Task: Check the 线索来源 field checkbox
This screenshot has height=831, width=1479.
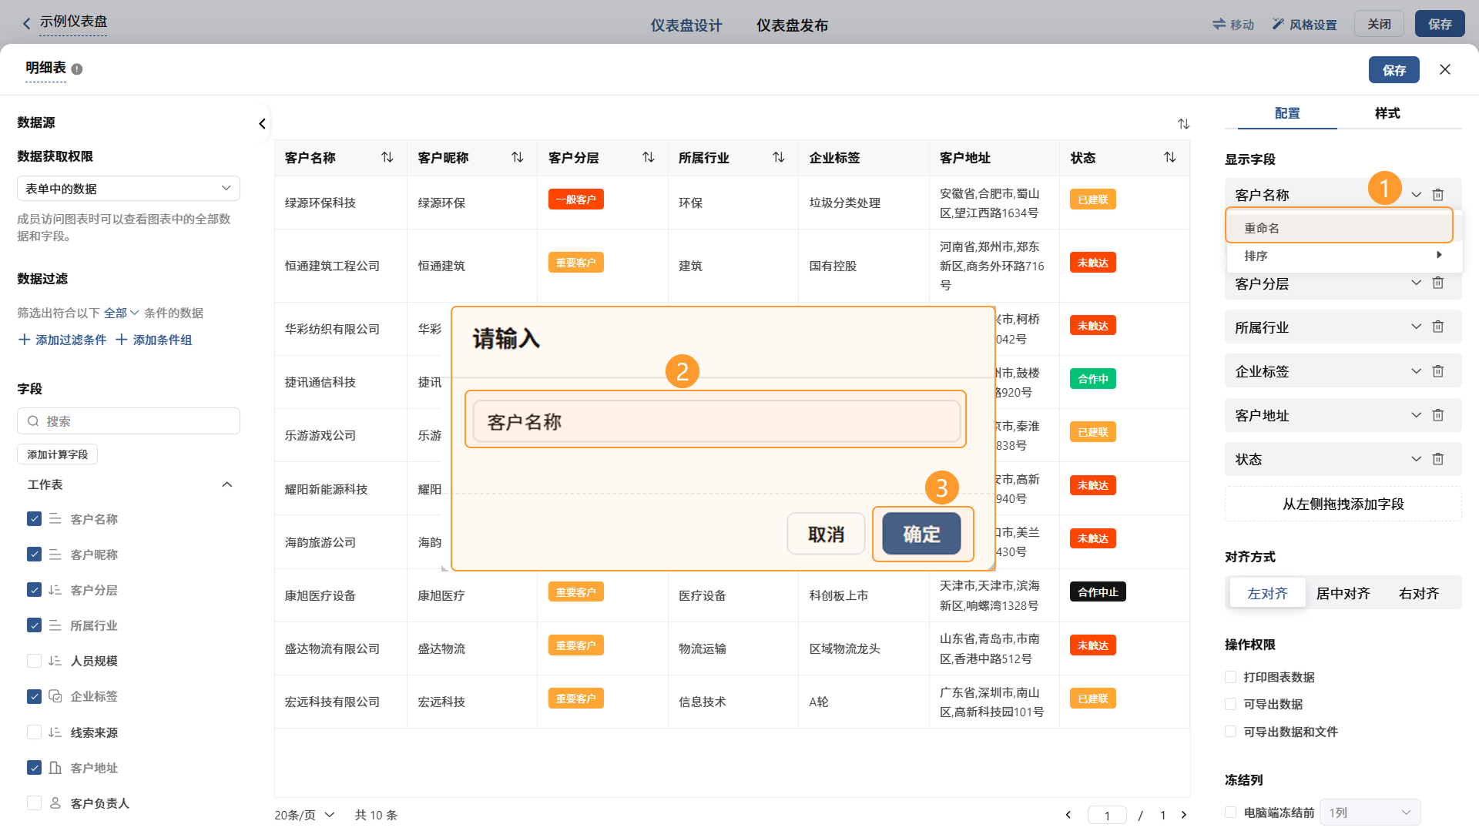Action: click(x=34, y=732)
